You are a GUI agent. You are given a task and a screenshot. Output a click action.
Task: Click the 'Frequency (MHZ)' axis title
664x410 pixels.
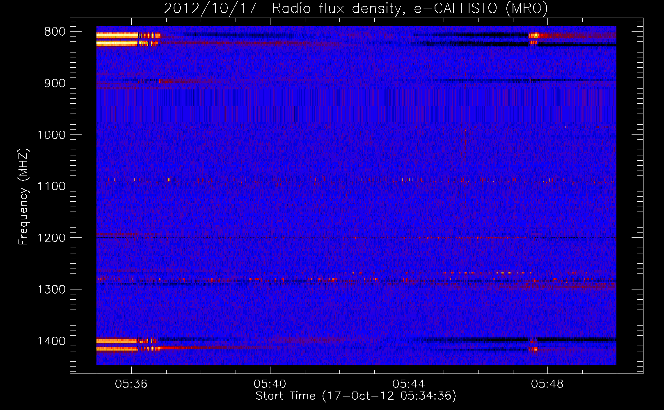[24, 197]
